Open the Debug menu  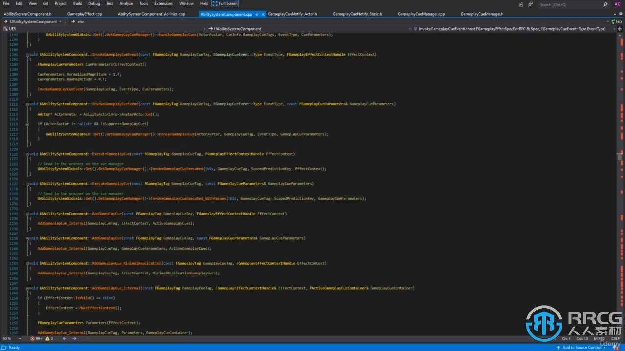tap(94, 3)
